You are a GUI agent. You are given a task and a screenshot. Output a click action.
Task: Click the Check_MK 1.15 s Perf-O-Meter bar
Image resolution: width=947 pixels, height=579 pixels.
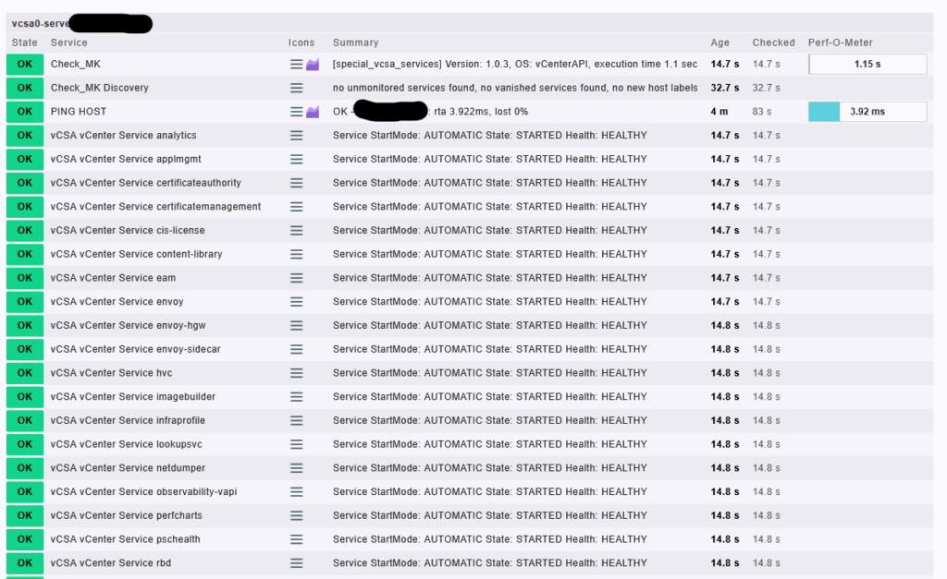pyautogui.click(x=867, y=64)
